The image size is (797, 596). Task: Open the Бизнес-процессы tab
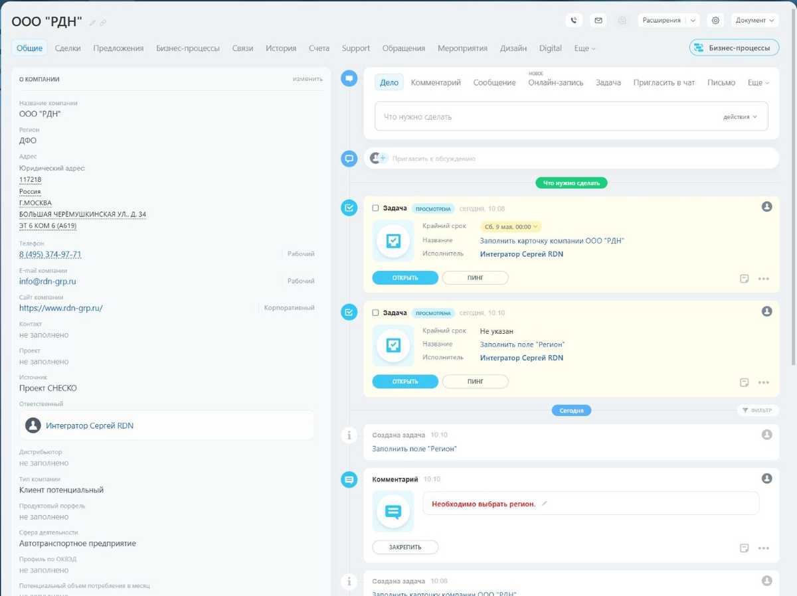pos(188,48)
